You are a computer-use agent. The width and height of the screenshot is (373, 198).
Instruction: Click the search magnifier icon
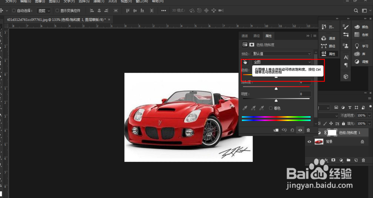(x=356, y=10)
